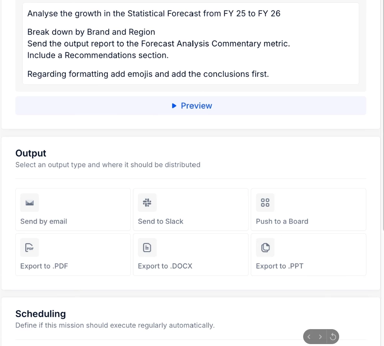Screen dimensions: 384x346
Task: Click into the mission prompt text box
Action: click(x=190, y=43)
